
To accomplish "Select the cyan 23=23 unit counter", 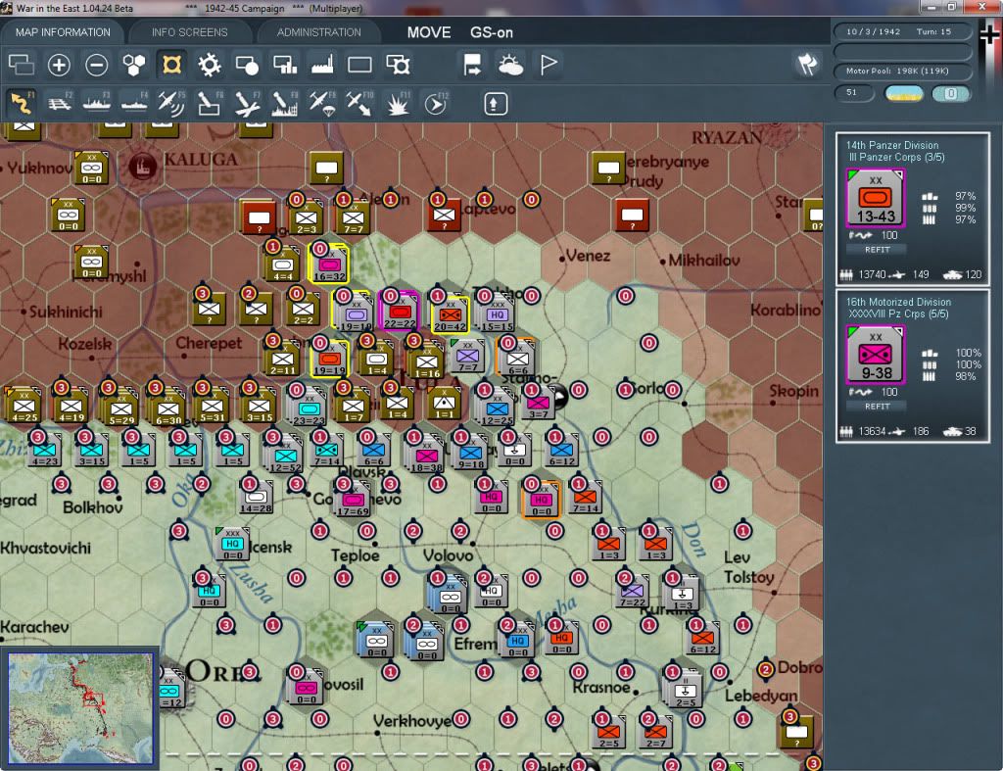I will coord(309,409).
